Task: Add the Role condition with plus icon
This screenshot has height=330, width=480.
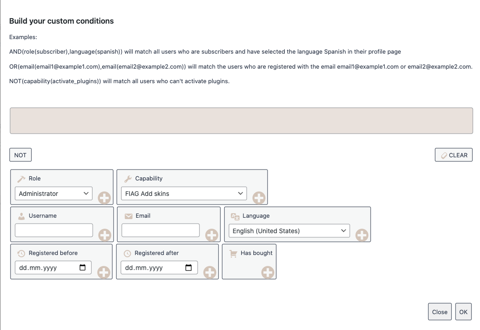Action: (x=104, y=198)
